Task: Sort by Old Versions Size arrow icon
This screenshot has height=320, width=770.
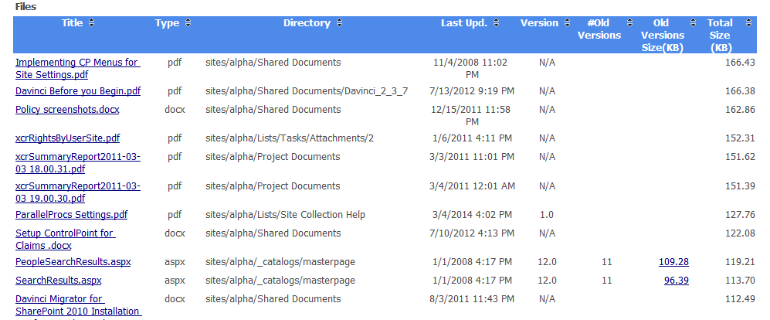Action: tap(694, 23)
